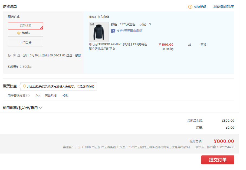Viewport: 246px width, 170px height.
Task: Select 上门自提 pickup option
Action: pyautogui.click(x=25, y=43)
